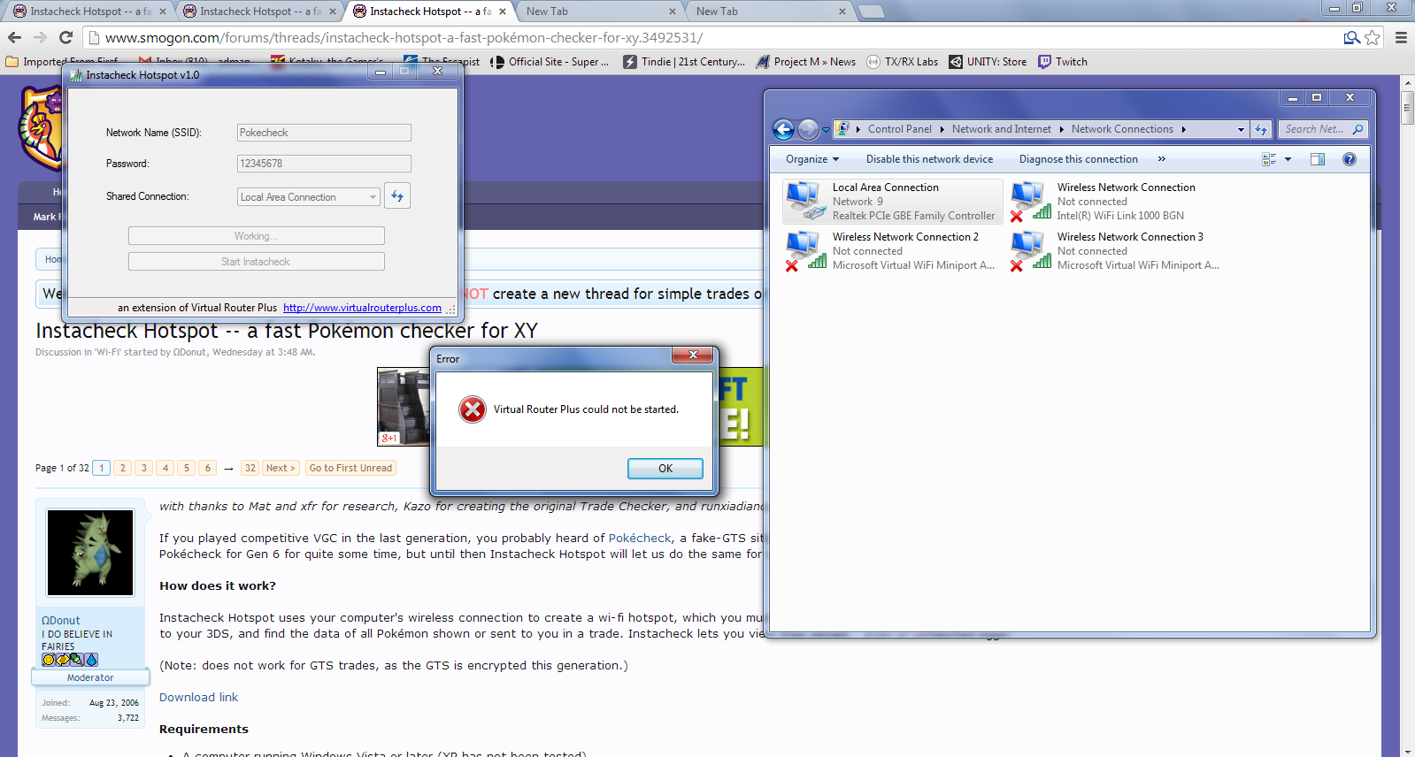Click the Chrome back arrow button
1415x757 pixels.
[x=14, y=37]
